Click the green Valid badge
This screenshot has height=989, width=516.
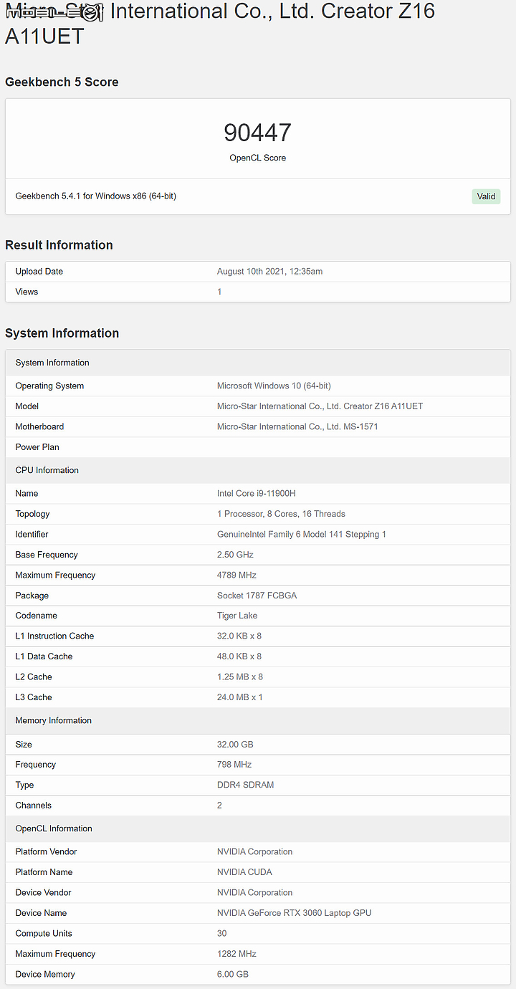pyautogui.click(x=486, y=196)
